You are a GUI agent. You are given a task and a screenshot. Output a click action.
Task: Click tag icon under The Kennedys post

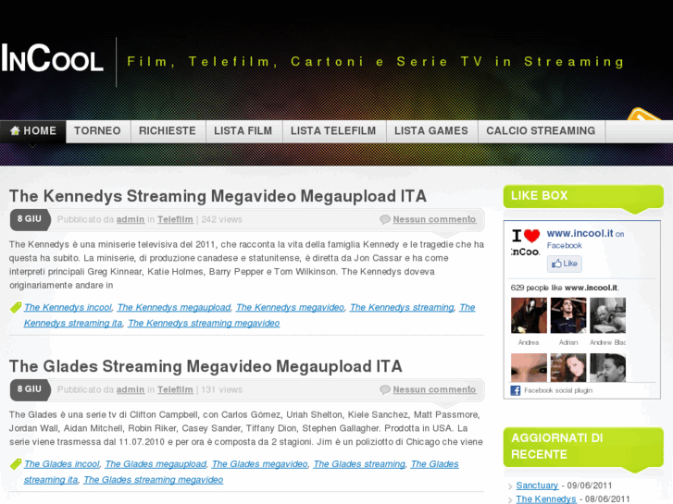16,308
